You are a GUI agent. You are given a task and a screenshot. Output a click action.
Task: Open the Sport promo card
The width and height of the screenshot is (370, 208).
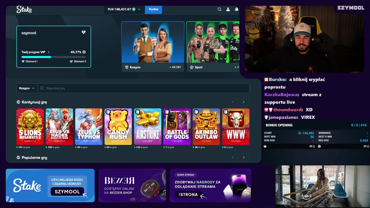tap(213, 47)
